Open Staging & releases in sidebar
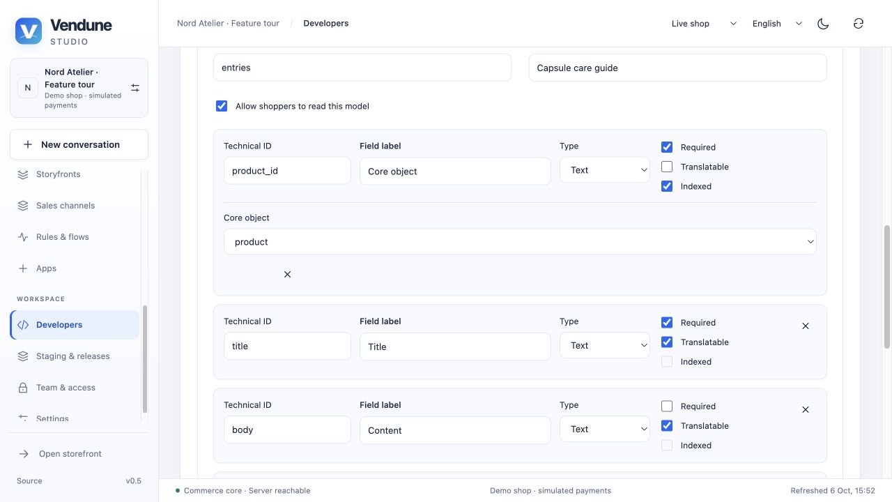 tap(75, 356)
